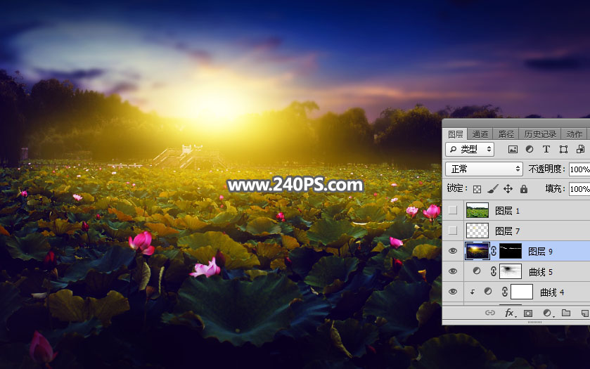Click mask link chain on 图层 9
Image resolution: width=590 pixels, height=369 pixels.
point(494,251)
